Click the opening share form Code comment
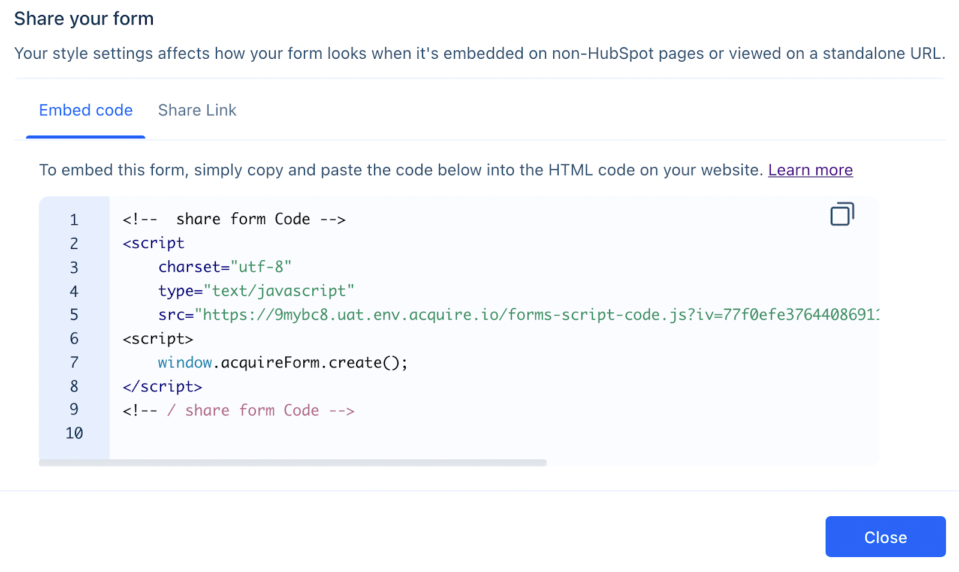The width and height of the screenshot is (959, 572). pyautogui.click(x=234, y=219)
